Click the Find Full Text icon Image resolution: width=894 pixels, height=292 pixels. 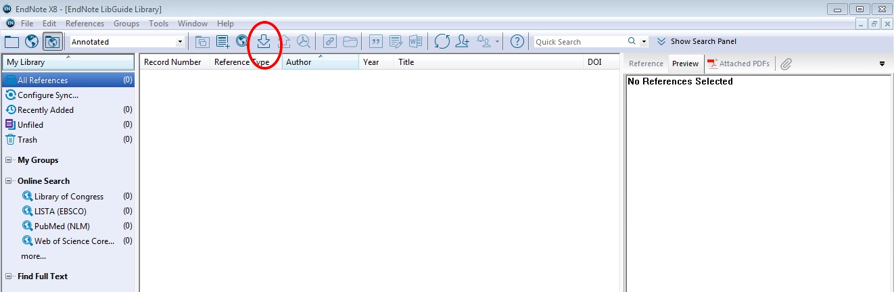coord(304,42)
